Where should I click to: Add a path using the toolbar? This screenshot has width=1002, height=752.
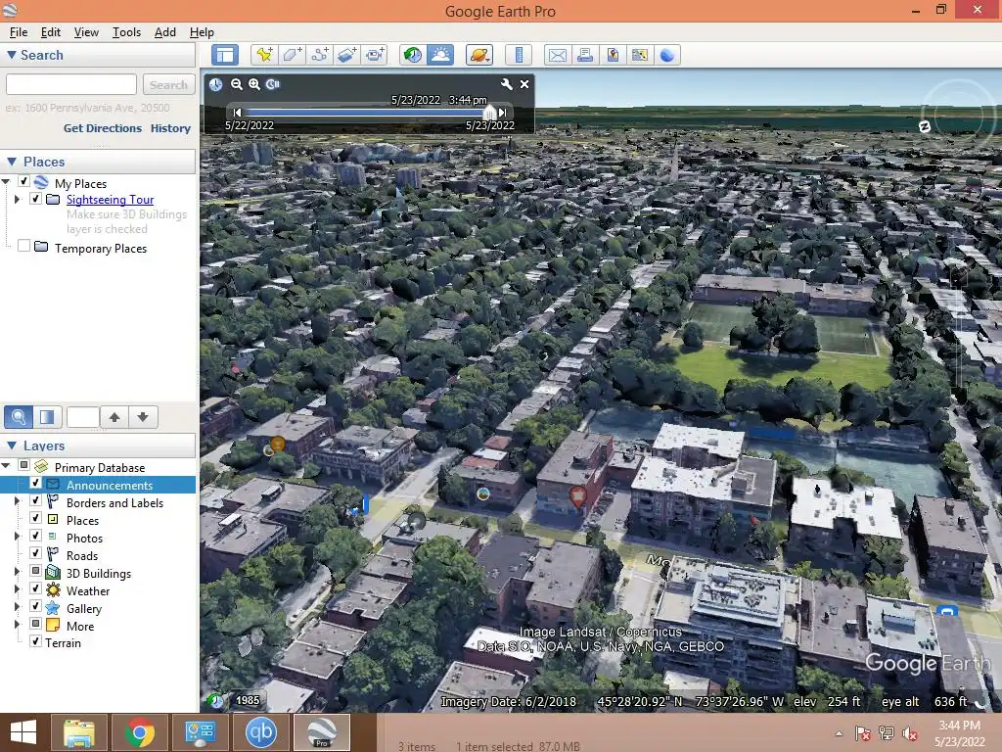[x=320, y=55]
